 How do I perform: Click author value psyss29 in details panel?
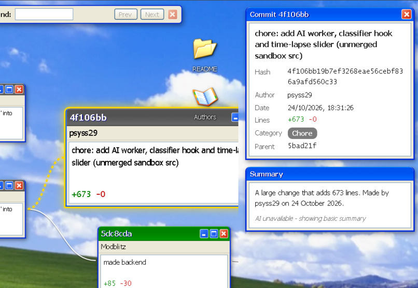point(300,95)
